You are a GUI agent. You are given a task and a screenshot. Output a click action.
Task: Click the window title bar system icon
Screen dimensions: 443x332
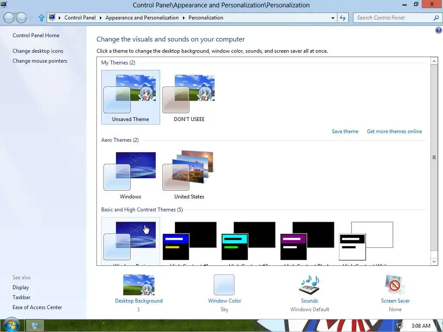3,4
